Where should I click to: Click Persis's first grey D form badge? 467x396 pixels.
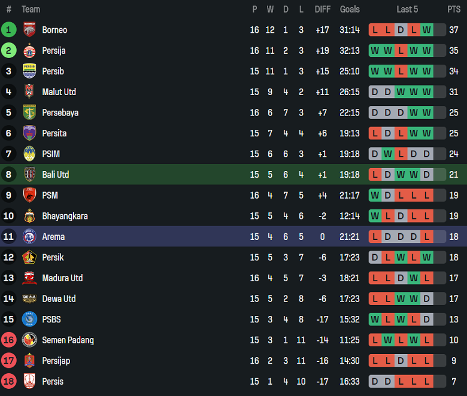375,382
